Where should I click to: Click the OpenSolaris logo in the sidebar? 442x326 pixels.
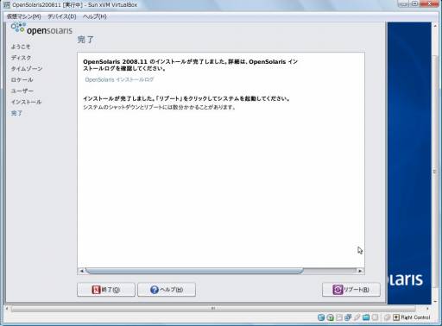pos(41,29)
